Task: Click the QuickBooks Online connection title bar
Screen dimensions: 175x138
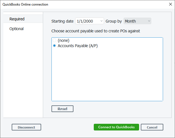Action: point(70,4)
